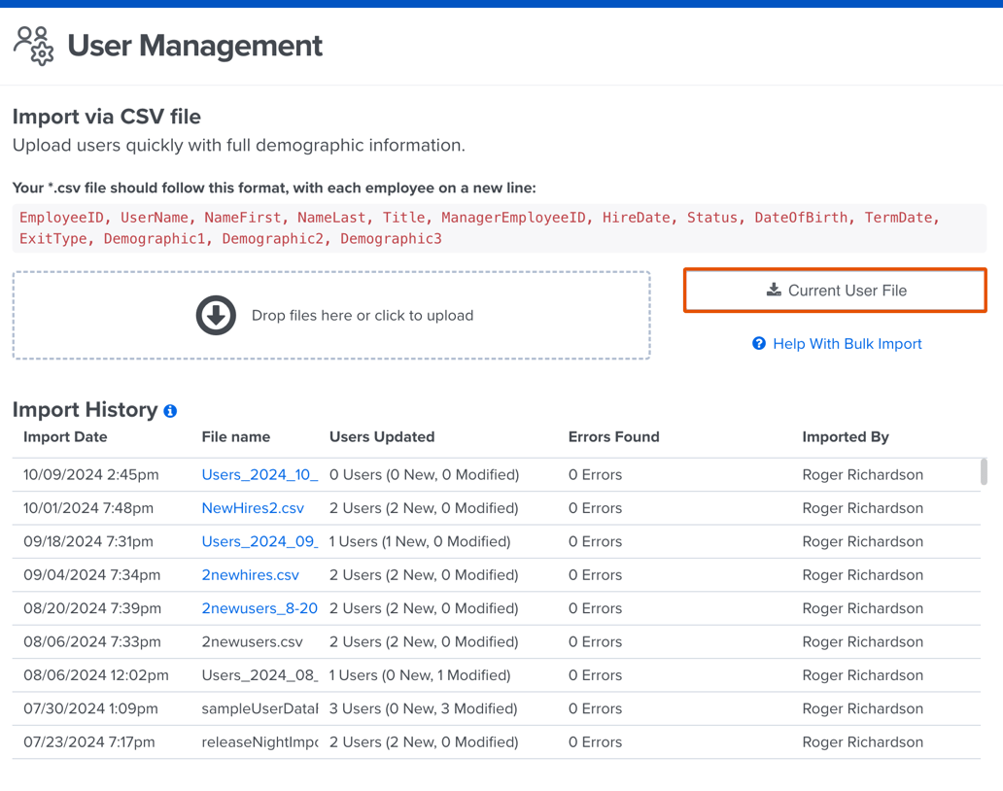Open the NewHires2.csv import file

point(253,507)
